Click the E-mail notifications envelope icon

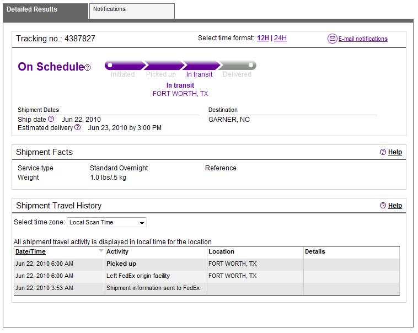pyautogui.click(x=332, y=39)
